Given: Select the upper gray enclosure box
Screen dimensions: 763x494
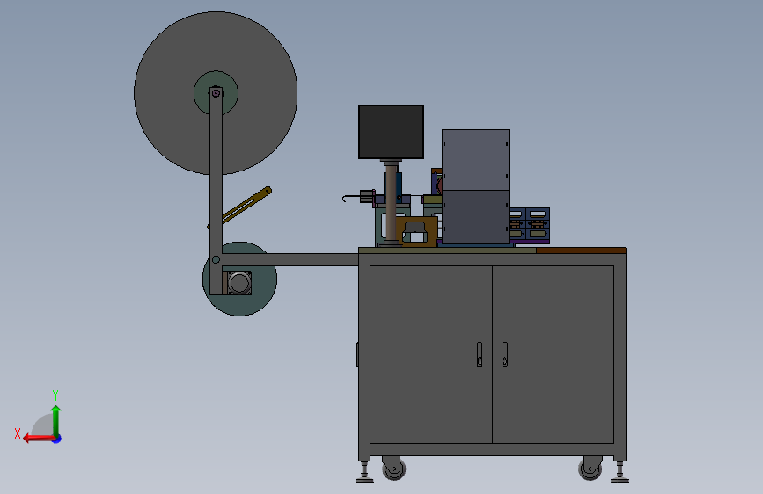Looking at the screenshot, I should pyautogui.click(x=475, y=160).
